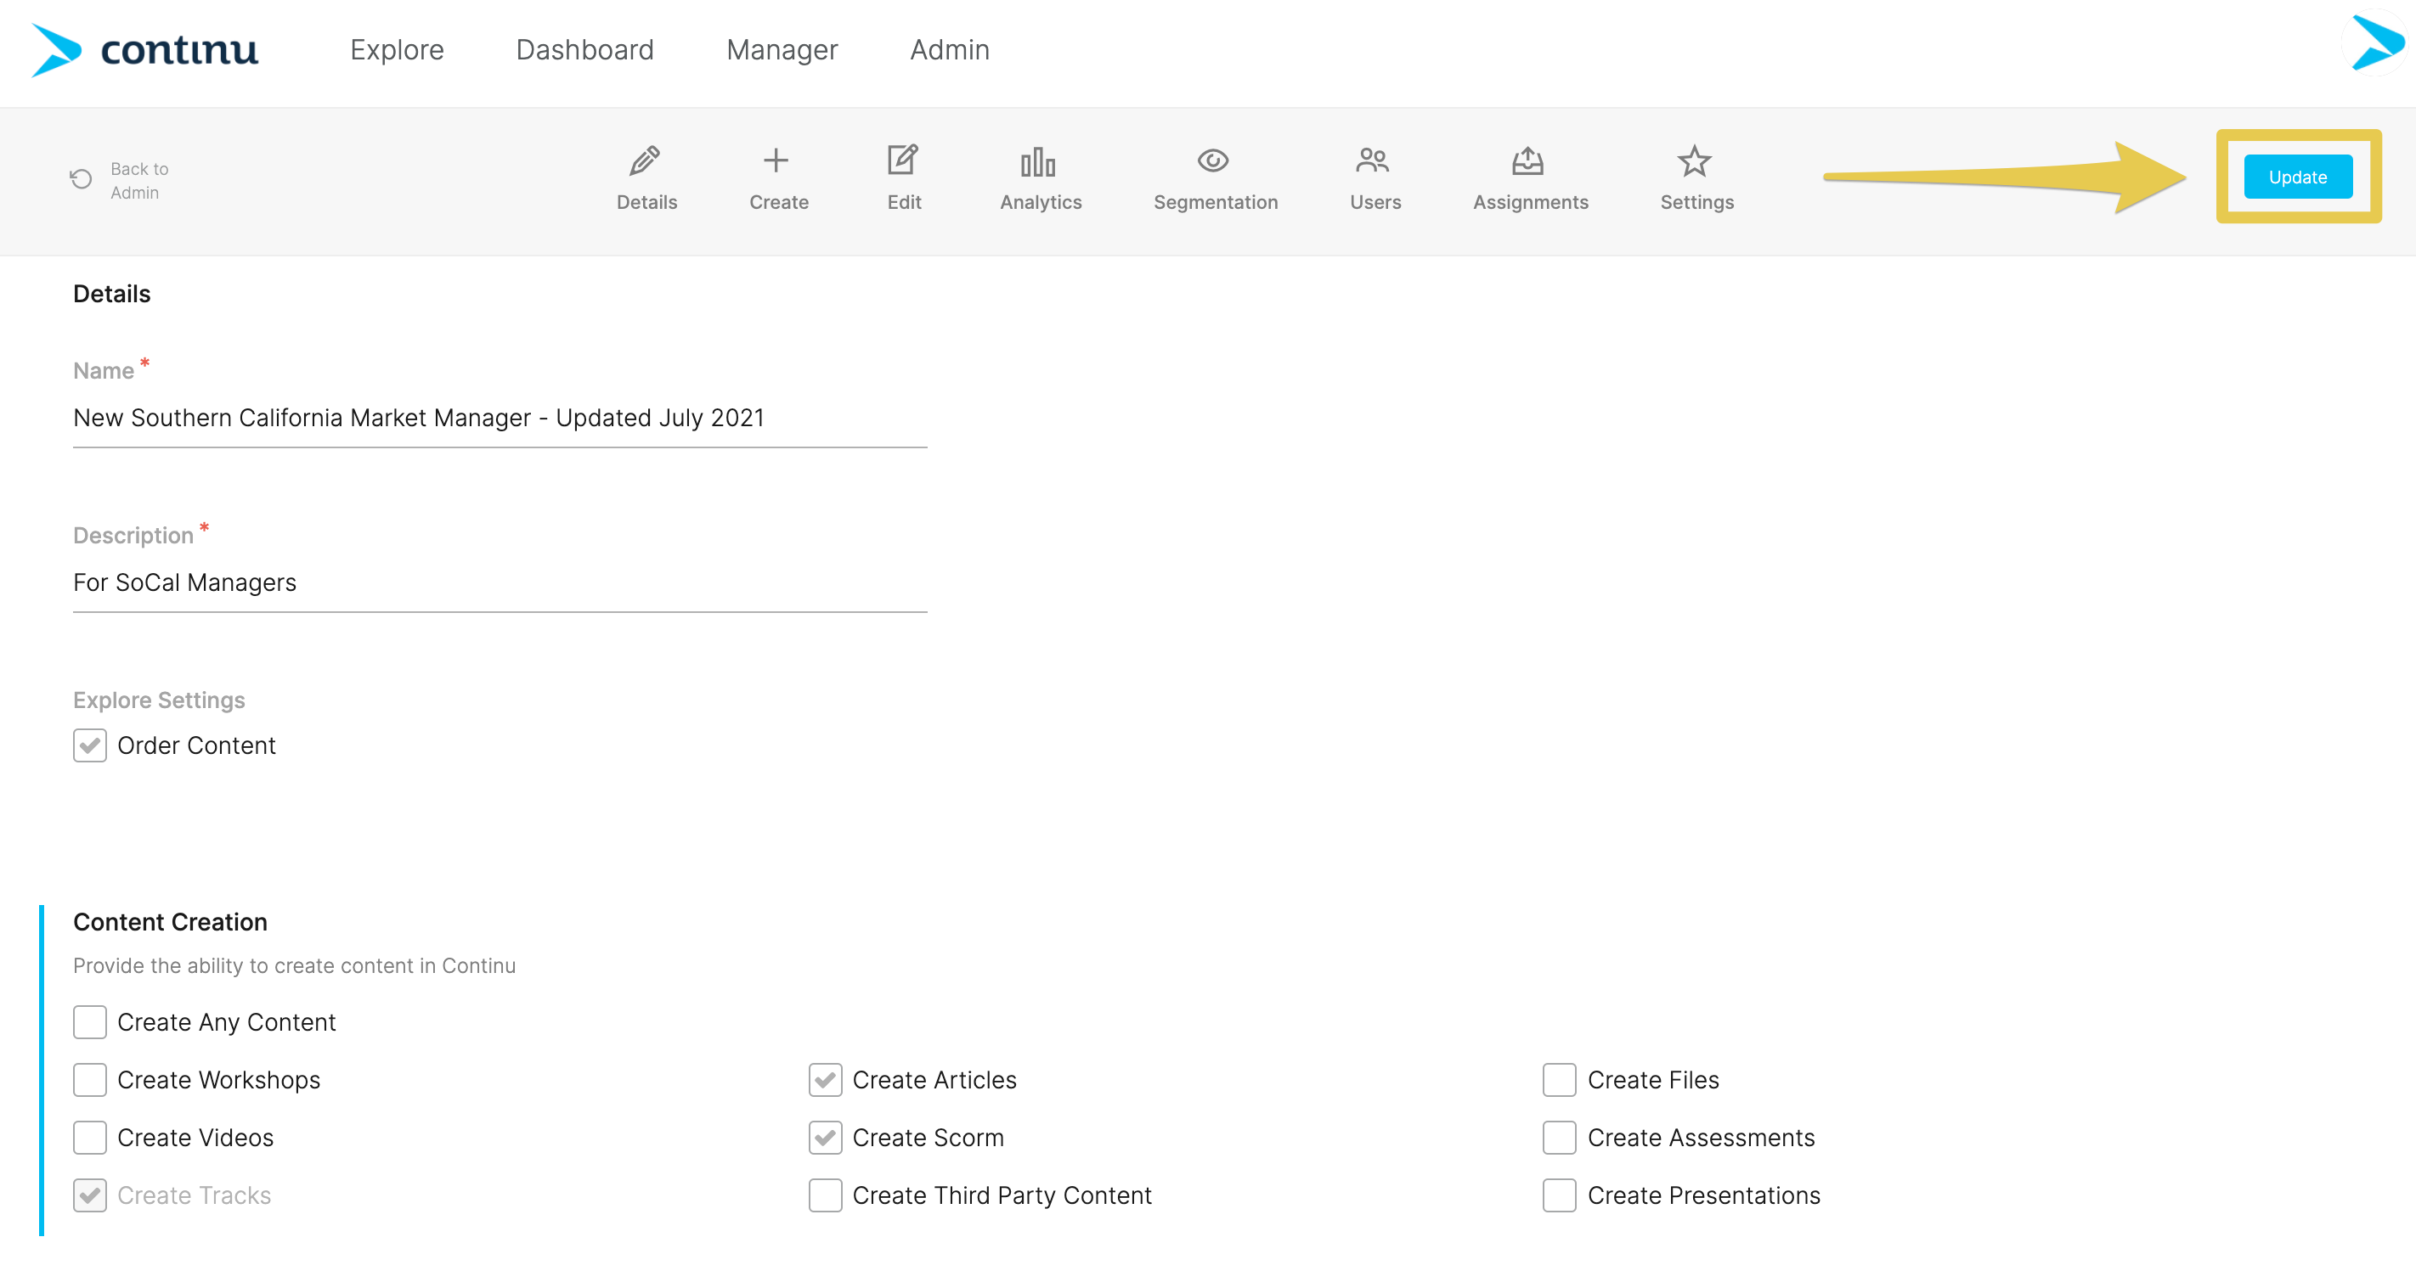The width and height of the screenshot is (2416, 1282).
Task: Click the Settings toolbar label
Action: coord(1696,202)
